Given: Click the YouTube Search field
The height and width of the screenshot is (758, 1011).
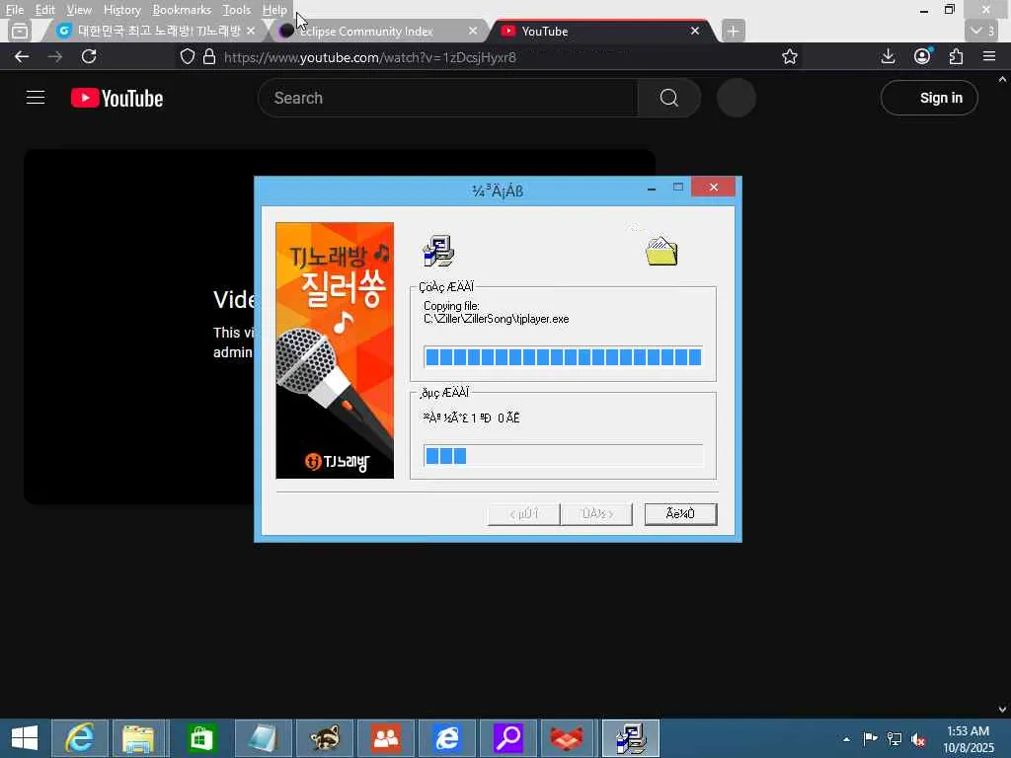Looking at the screenshot, I should [x=448, y=98].
